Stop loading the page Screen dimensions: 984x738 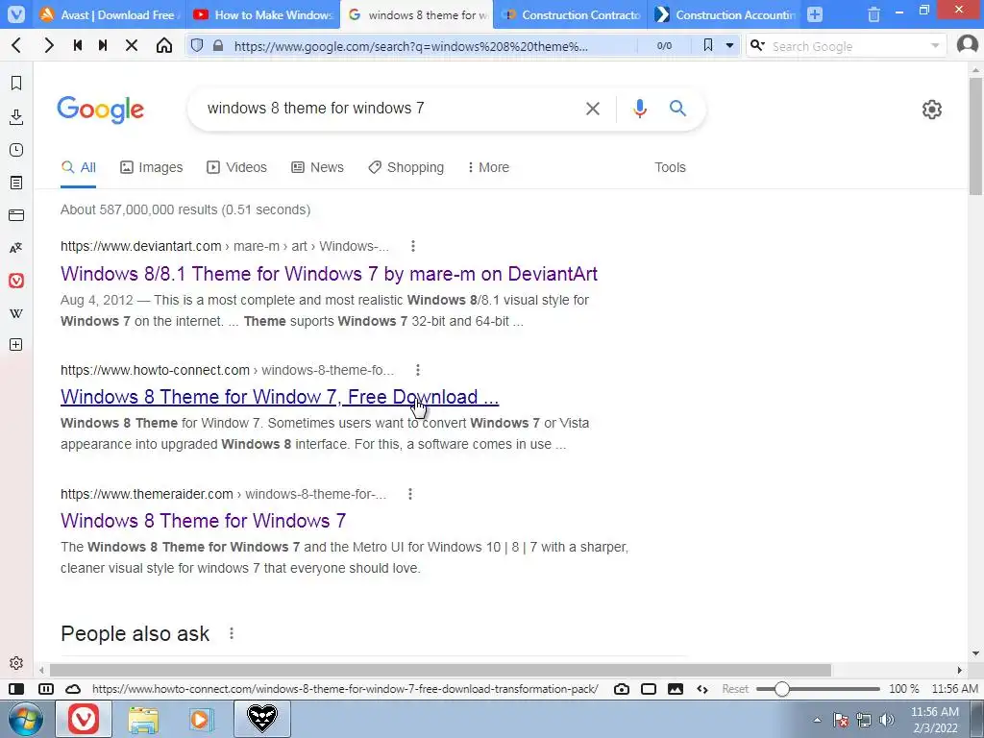coord(131,45)
